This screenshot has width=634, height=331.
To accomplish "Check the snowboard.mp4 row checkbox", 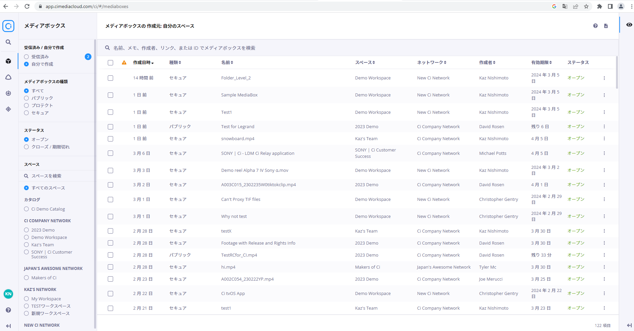I will [x=110, y=139].
